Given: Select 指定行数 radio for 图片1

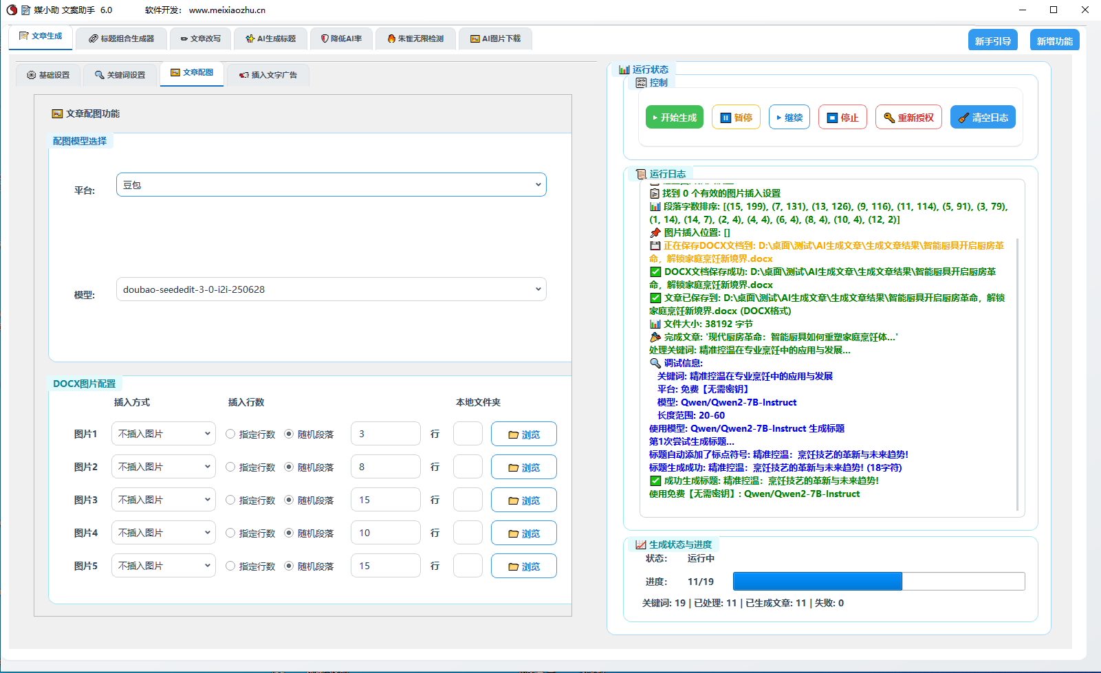Looking at the screenshot, I should tap(230, 434).
